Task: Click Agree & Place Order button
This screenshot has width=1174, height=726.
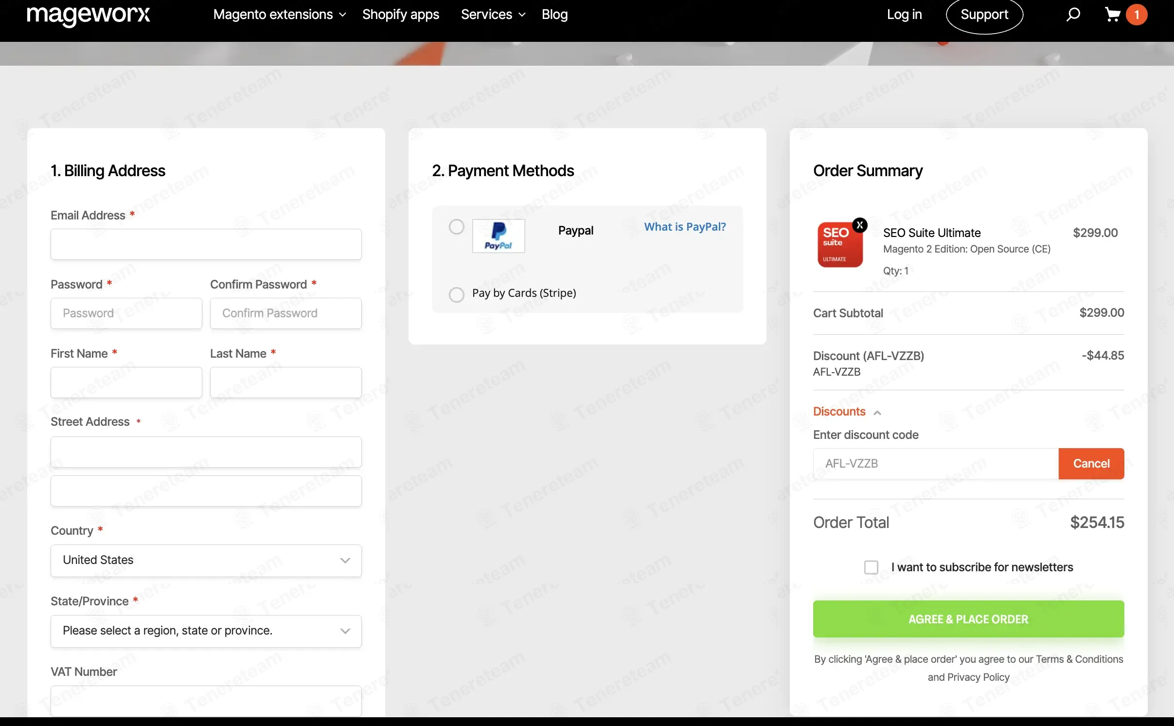Action: pyautogui.click(x=968, y=619)
